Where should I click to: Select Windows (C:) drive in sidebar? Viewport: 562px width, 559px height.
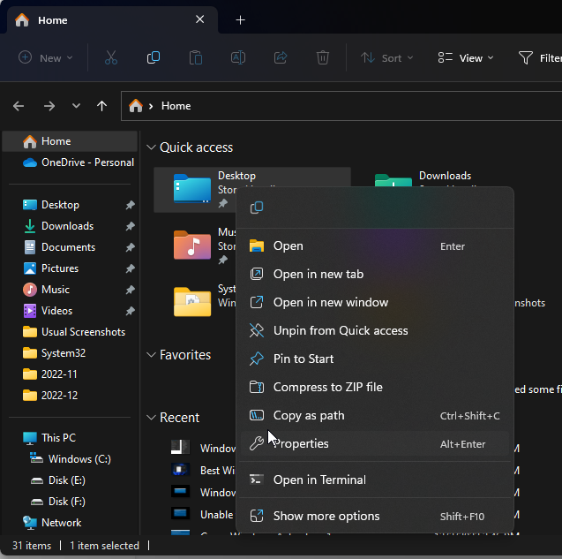point(79,459)
